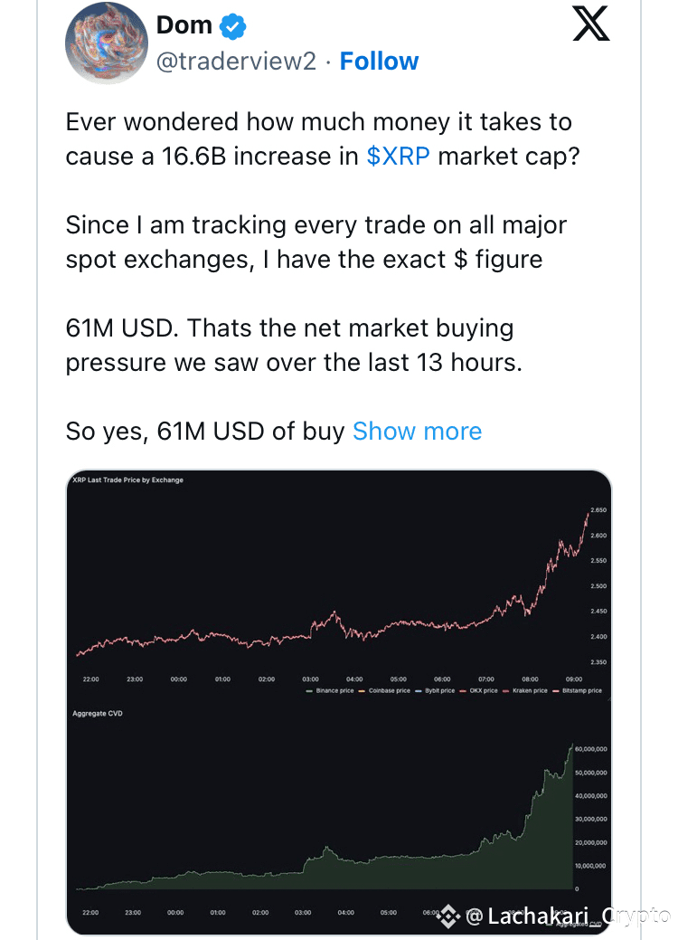Click the 03:00 marker on price chart

click(310, 679)
